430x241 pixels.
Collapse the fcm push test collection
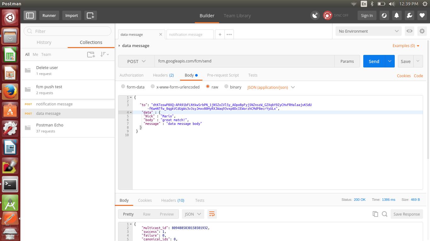tap(67, 89)
